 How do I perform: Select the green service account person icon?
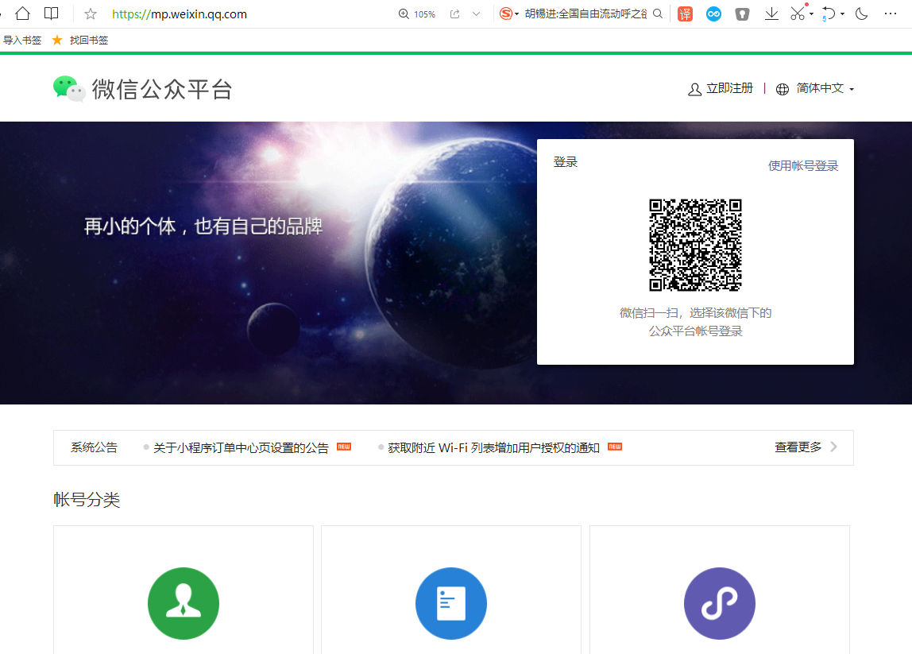(184, 603)
